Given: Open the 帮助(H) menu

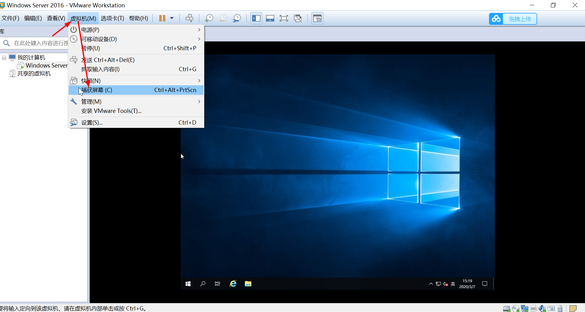Looking at the screenshot, I should (x=139, y=18).
